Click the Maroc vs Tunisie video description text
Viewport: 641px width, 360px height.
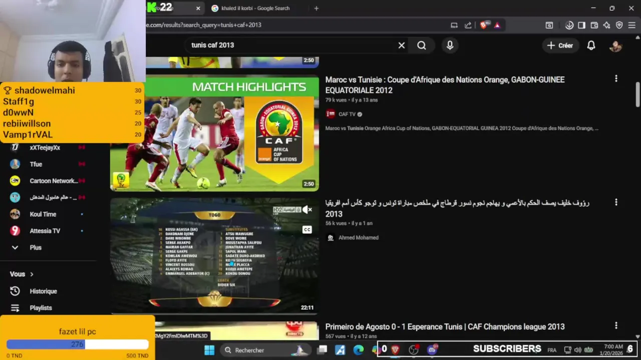click(x=462, y=128)
